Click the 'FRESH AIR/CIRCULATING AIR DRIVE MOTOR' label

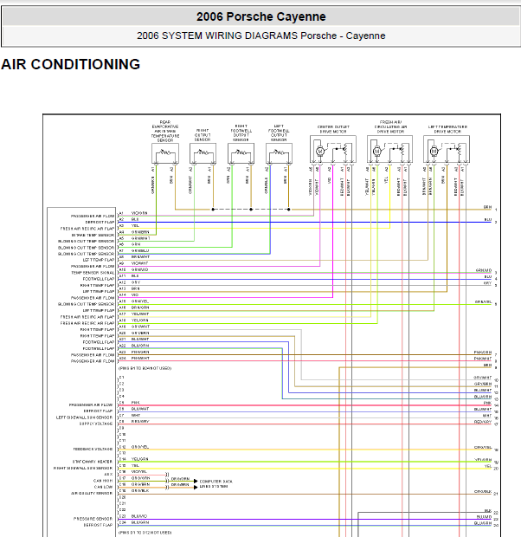click(x=390, y=126)
